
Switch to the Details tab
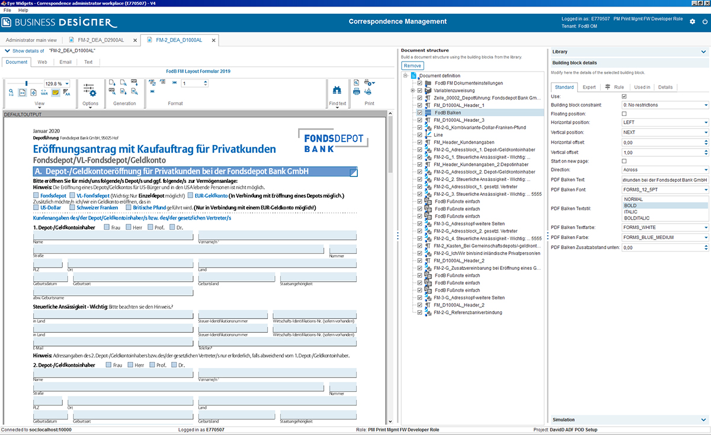click(x=665, y=87)
